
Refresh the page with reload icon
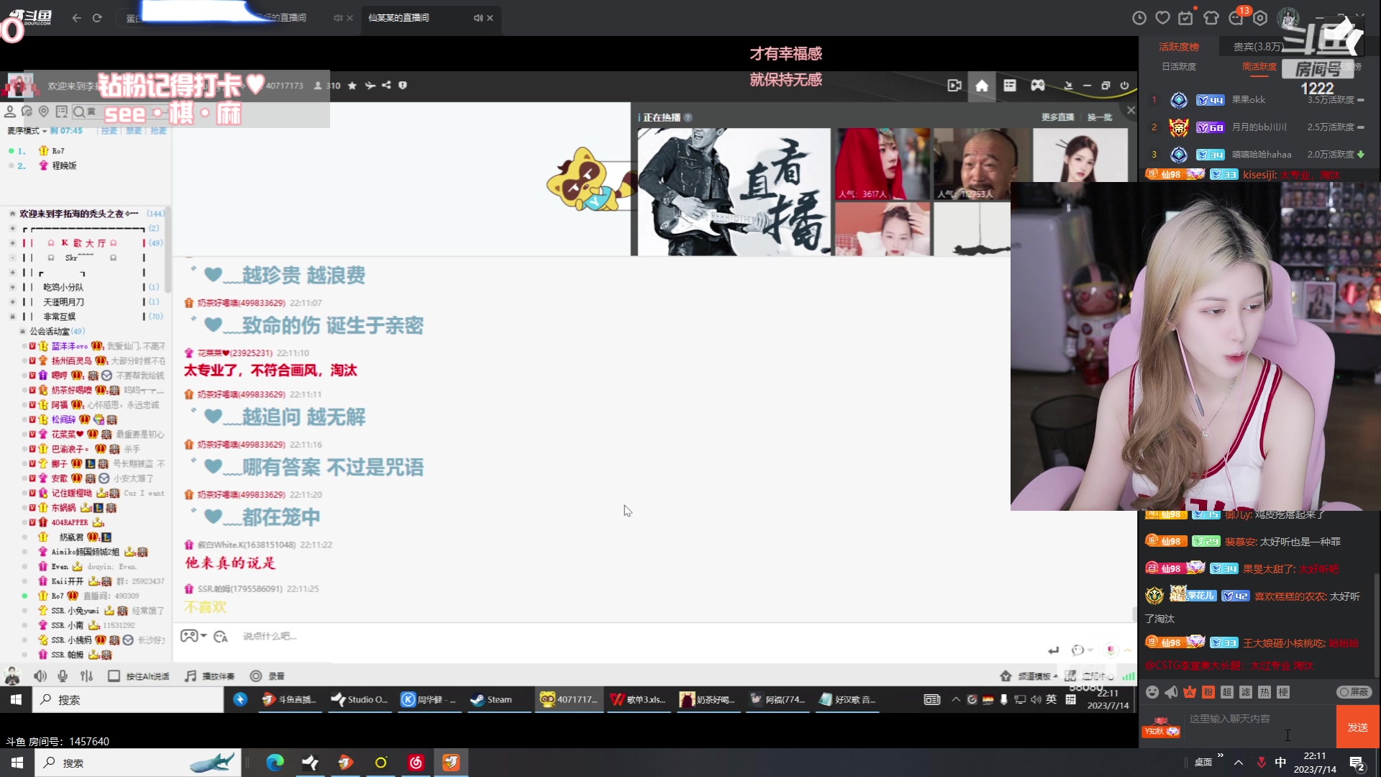(x=97, y=18)
